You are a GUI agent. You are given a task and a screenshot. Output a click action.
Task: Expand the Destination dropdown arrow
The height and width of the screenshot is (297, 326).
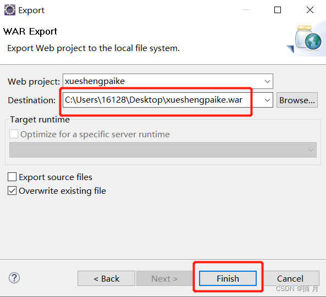pyautogui.click(x=267, y=100)
